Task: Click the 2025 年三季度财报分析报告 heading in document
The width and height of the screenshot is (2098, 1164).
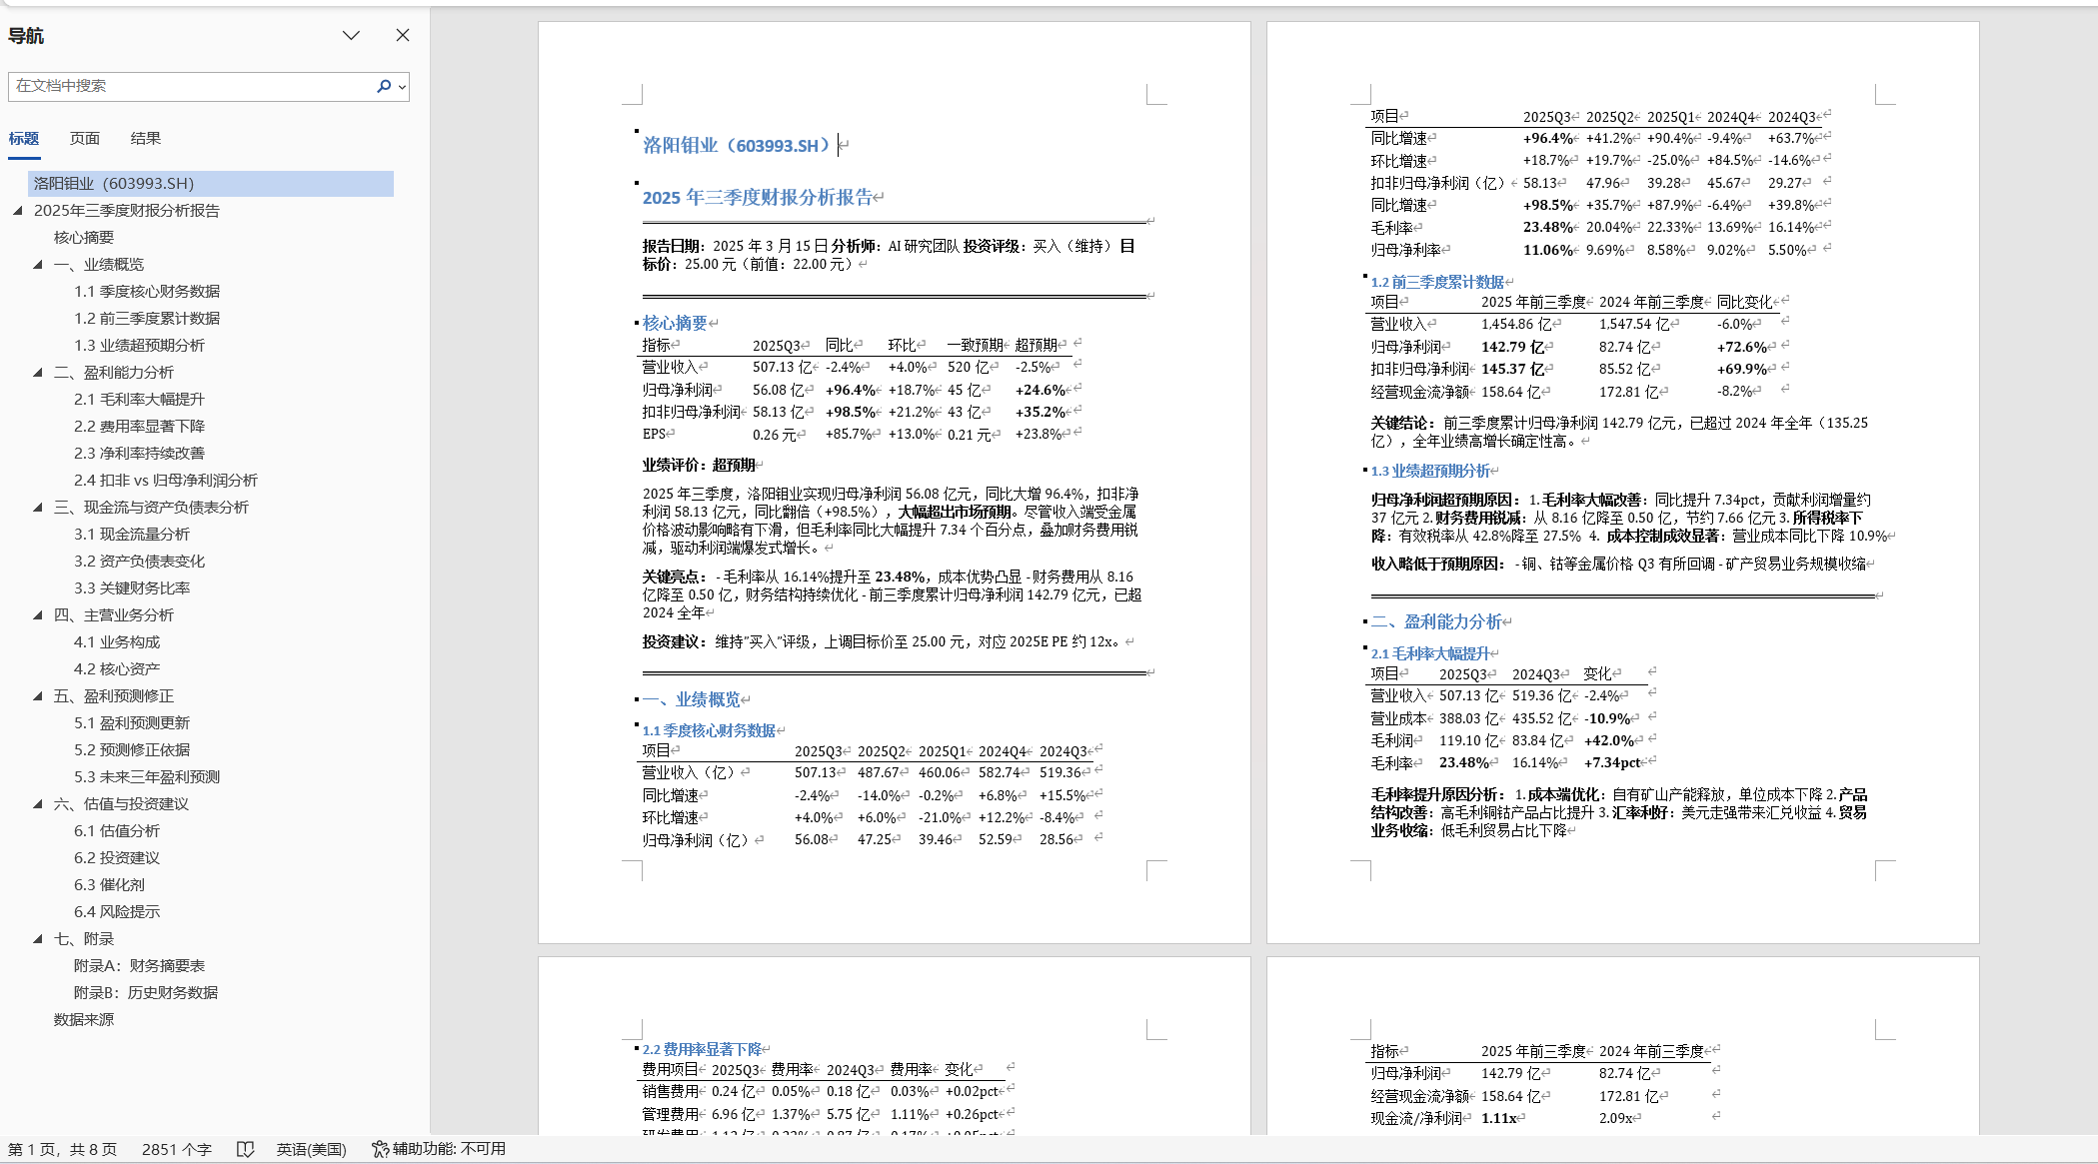Action: pyautogui.click(x=758, y=198)
